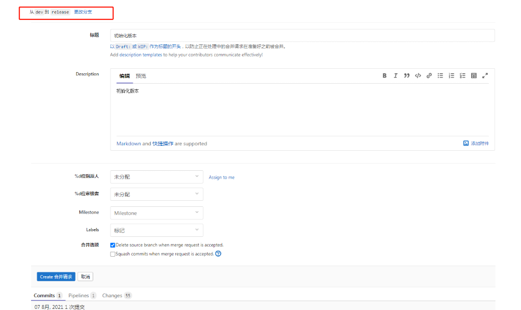Image resolution: width=521 pixels, height=310 pixels.
Task: Apply italic formatting in description toolbar
Action: click(396, 76)
